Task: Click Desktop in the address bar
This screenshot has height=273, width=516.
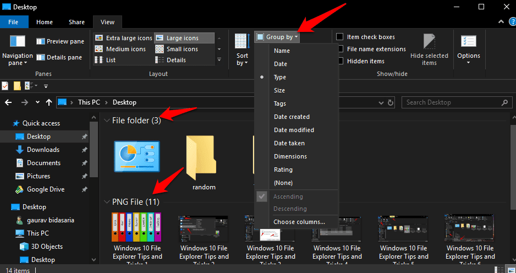Action: (x=124, y=102)
